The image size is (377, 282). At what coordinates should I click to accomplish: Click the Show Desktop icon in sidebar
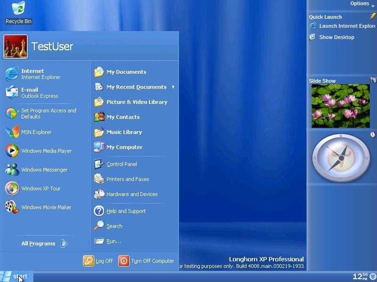click(312, 37)
